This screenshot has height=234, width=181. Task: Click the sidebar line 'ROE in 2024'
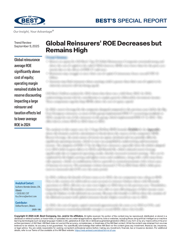22,125
